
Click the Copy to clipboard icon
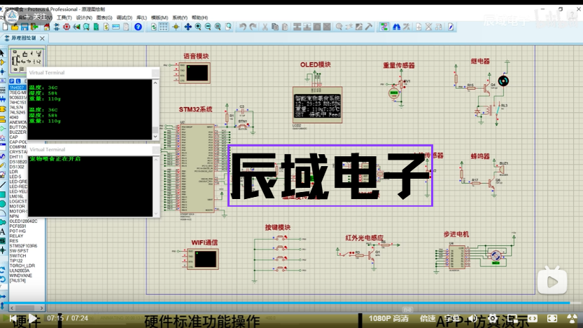point(275,27)
